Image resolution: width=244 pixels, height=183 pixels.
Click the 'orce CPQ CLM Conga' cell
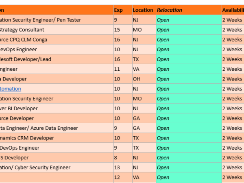(57, 40)
